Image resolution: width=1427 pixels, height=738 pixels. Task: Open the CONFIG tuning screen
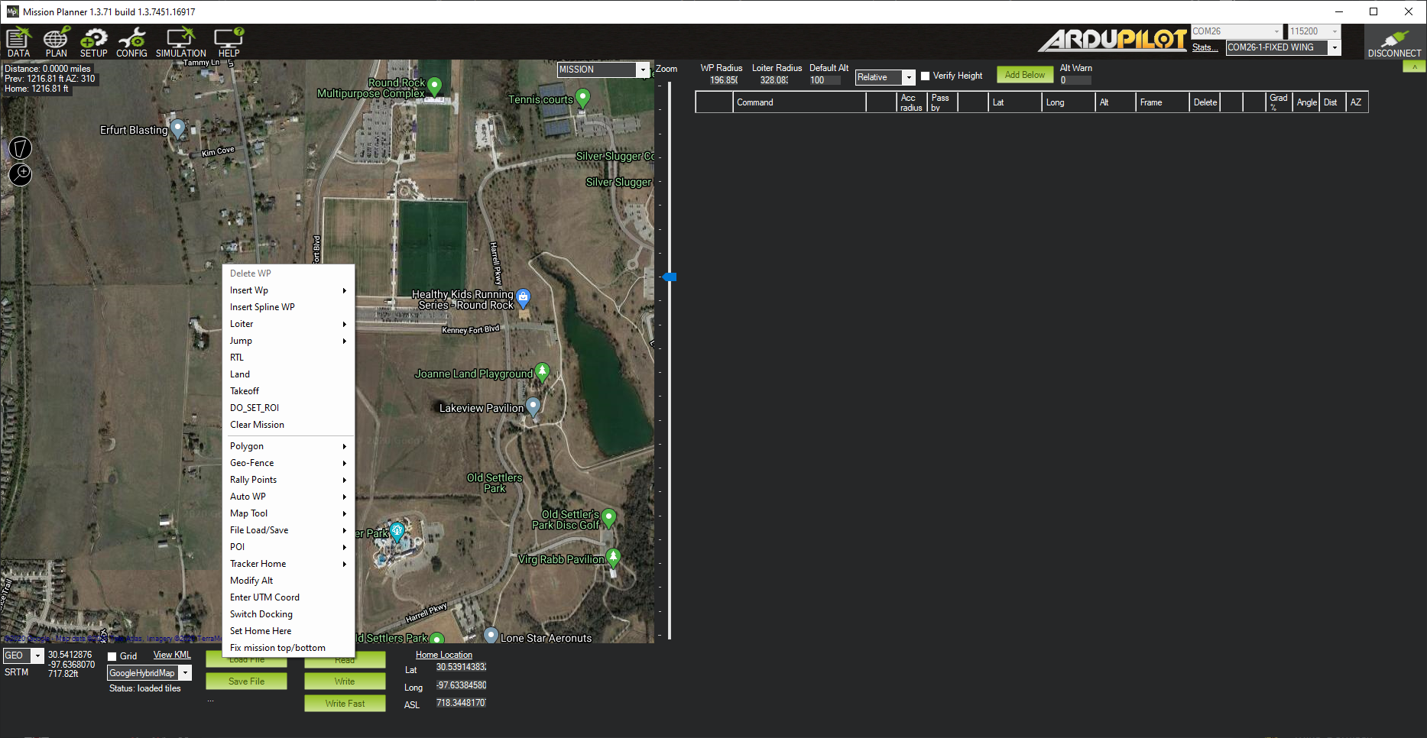click(131, 42)
